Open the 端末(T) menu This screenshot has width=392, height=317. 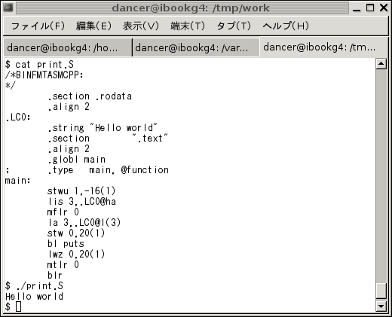pyautogui.click(x=188, y=26)
